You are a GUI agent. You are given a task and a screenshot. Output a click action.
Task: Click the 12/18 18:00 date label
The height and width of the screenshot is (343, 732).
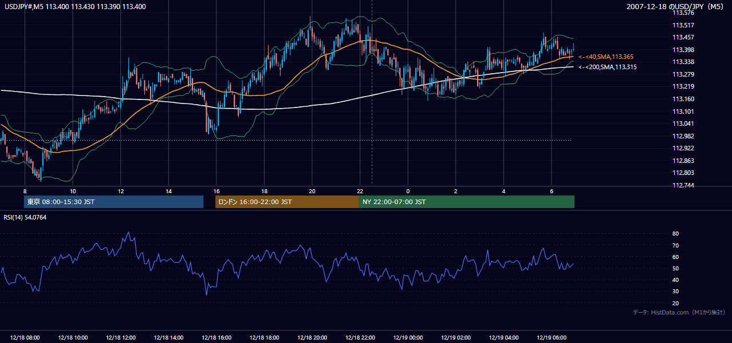click(264, 338)
